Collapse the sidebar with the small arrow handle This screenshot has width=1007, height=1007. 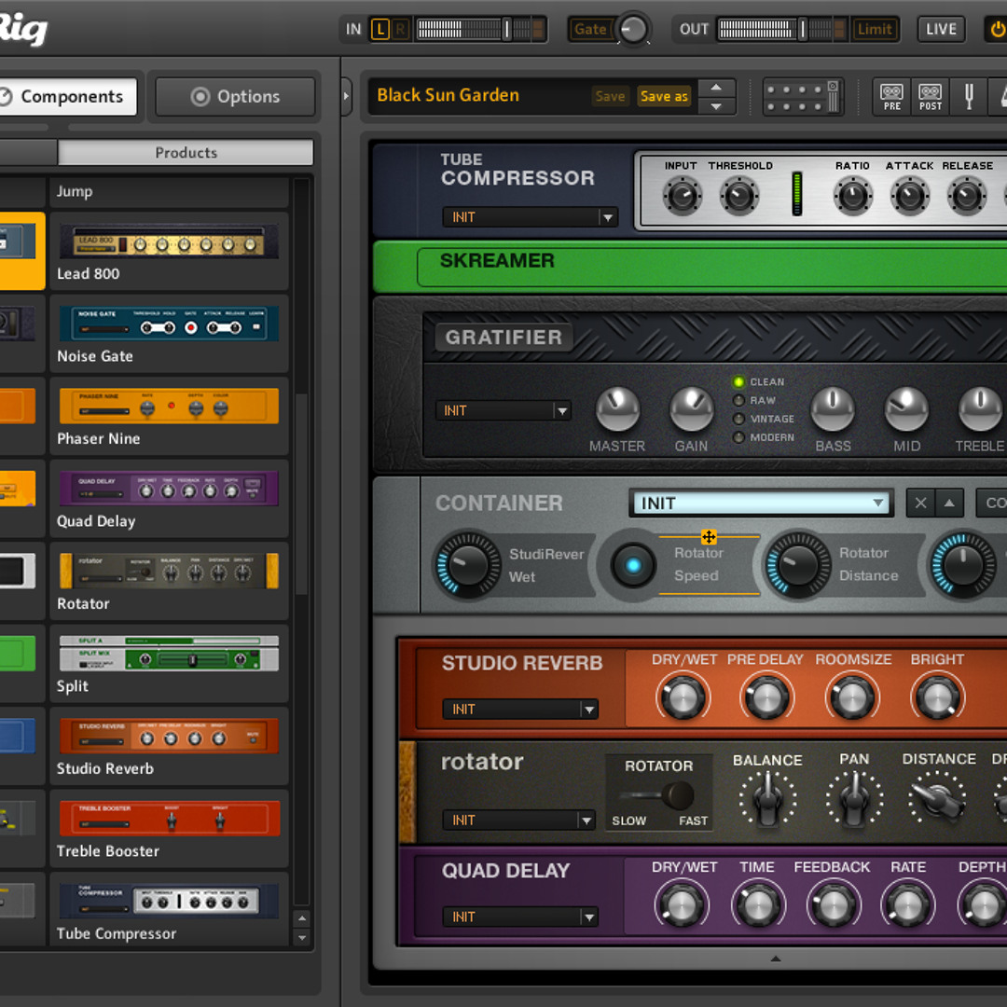tap(346, 97)
